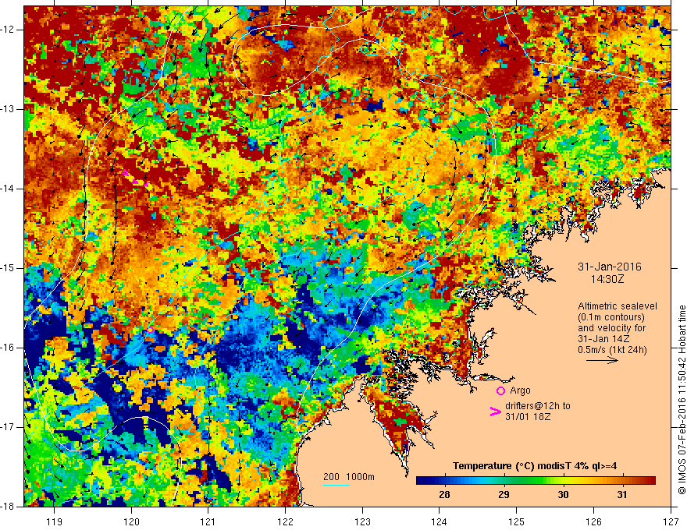Click the '200 1000m' depth contour label
The height and width of the screenshot is (530, 687).
click(349, 477)
